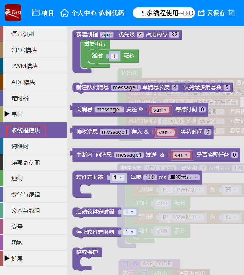The image size is (244, 275).
Task: Select 变量 category
Action: tap(33, 226)
